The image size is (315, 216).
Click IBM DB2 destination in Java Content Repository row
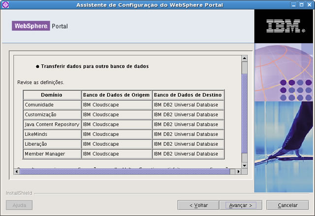pyautogui.click(x=188, y=124)
